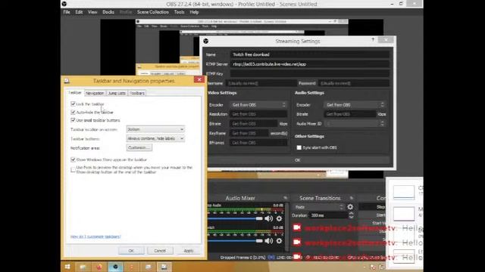This screenshot has height=272, width=485.
Task: Open the Help menu in OBS
Action: click(194, 12)
